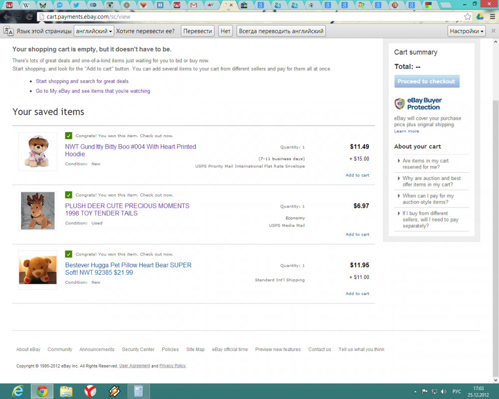Viewport: 499px width, 399px height.
Task: Close the translate bar
Action: pyautogui.click(x=494, y=31)
